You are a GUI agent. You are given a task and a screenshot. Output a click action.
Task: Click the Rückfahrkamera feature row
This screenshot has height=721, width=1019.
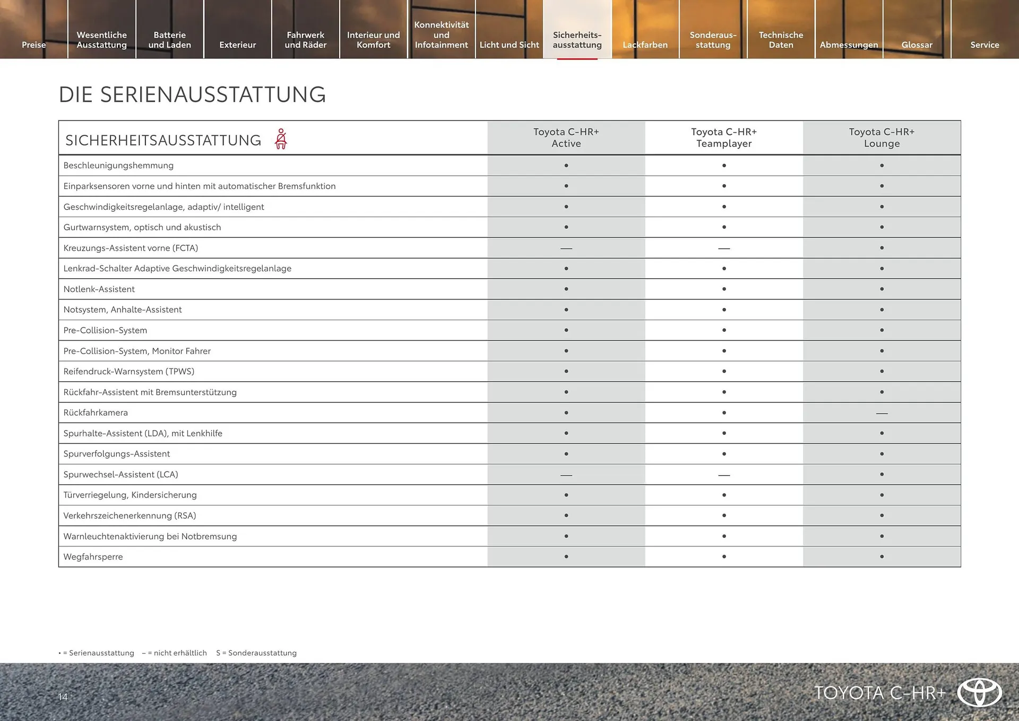tap(96, 413)
